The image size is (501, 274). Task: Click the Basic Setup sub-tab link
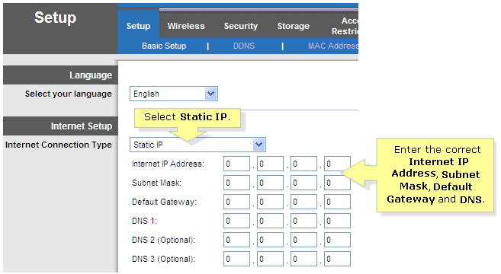click(164, 46)
